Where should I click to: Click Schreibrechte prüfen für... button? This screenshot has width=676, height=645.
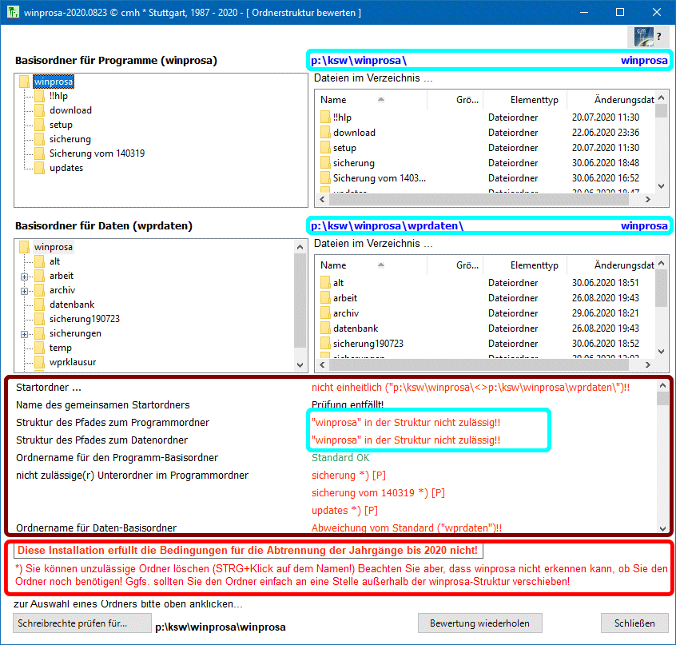click(x=82, y=623)
